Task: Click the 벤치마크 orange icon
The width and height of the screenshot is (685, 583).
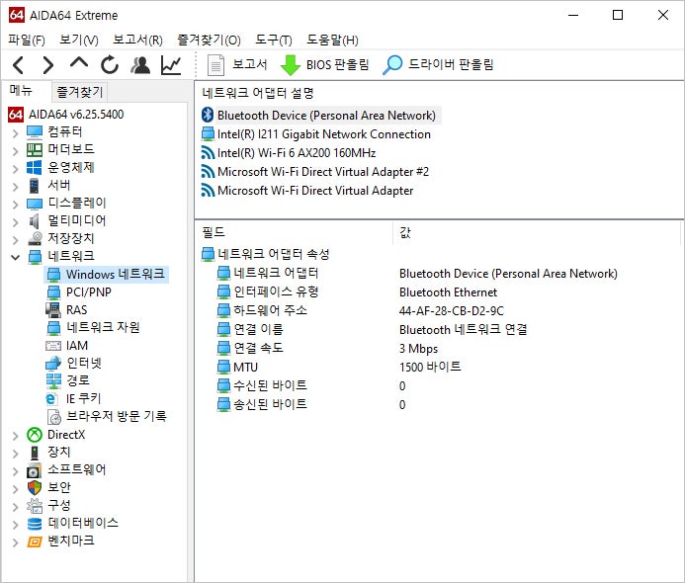Action: [x=34, y=541]
